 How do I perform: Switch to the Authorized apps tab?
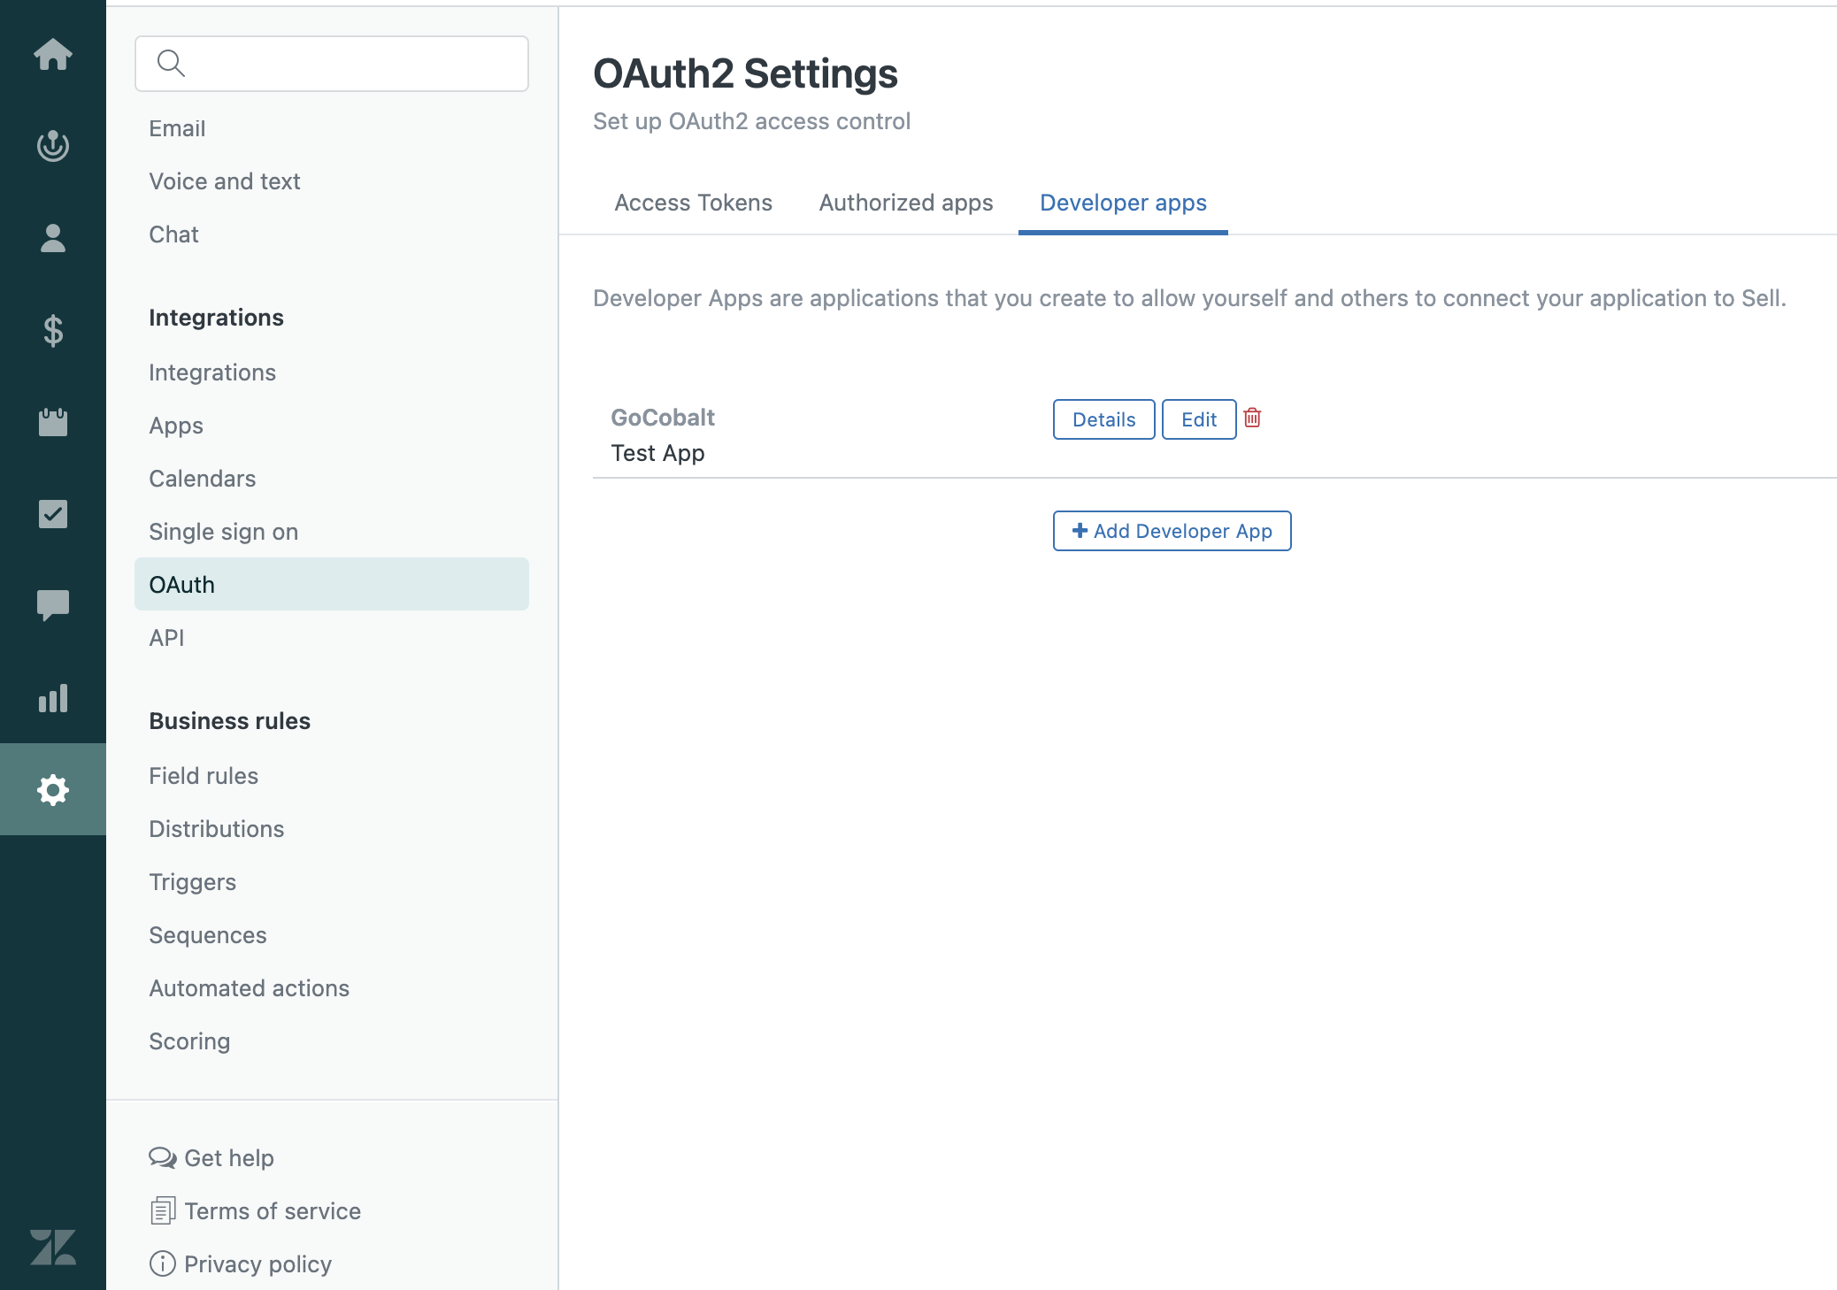(x=904, y=203)
